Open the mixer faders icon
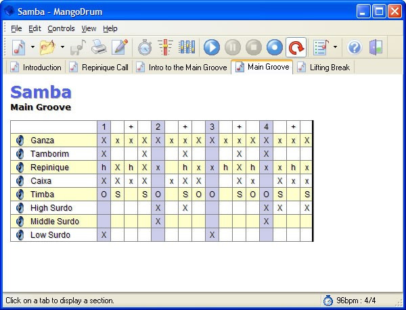 [x=187, y=47]
